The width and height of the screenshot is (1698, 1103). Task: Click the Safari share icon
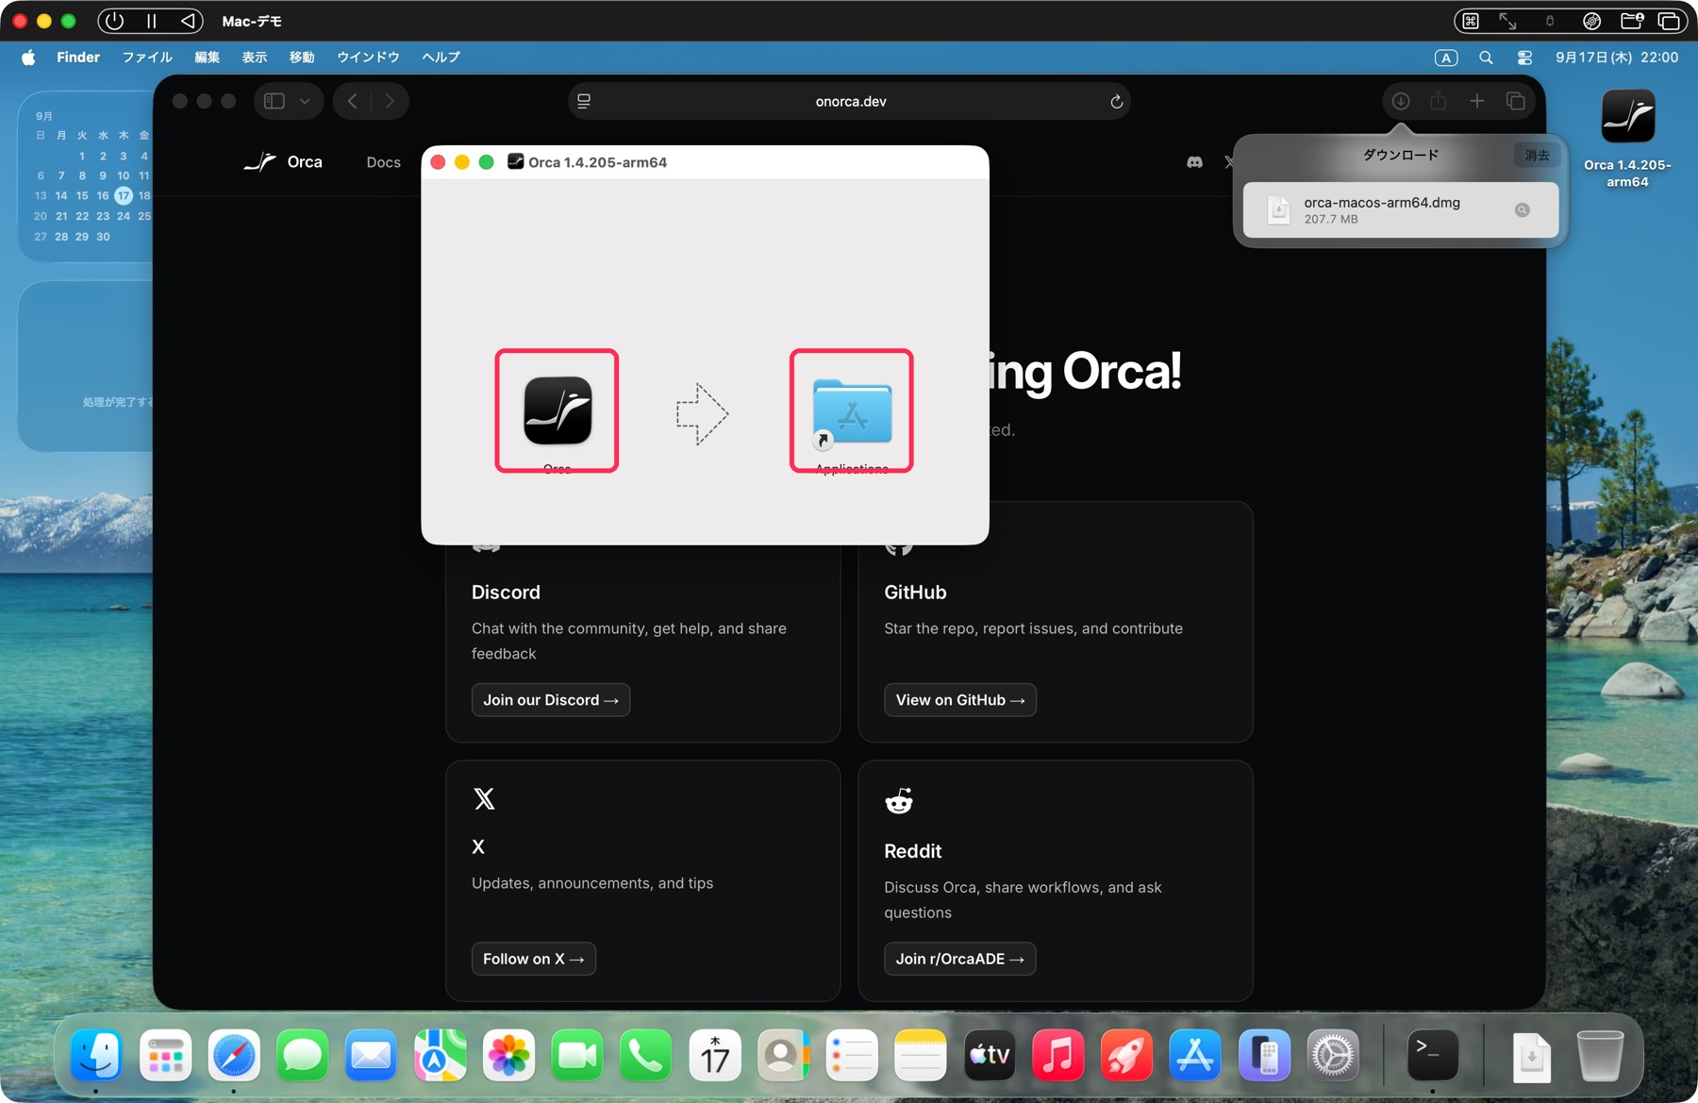(1439, 101)
